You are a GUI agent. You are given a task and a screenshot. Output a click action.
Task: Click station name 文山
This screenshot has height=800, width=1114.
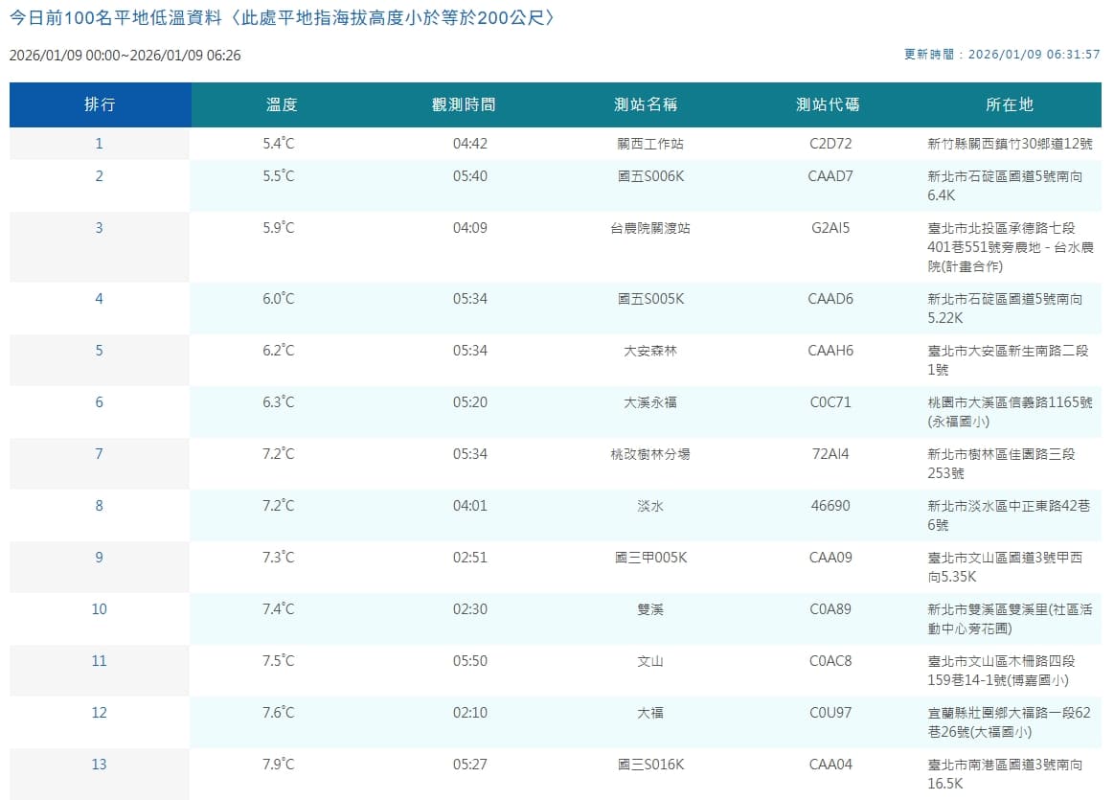pyautogui.click(x=650, y=662)
